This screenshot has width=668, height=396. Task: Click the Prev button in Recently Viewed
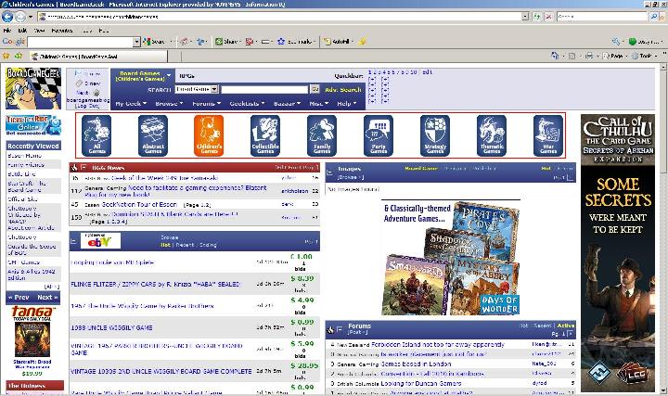pos(19,297)
